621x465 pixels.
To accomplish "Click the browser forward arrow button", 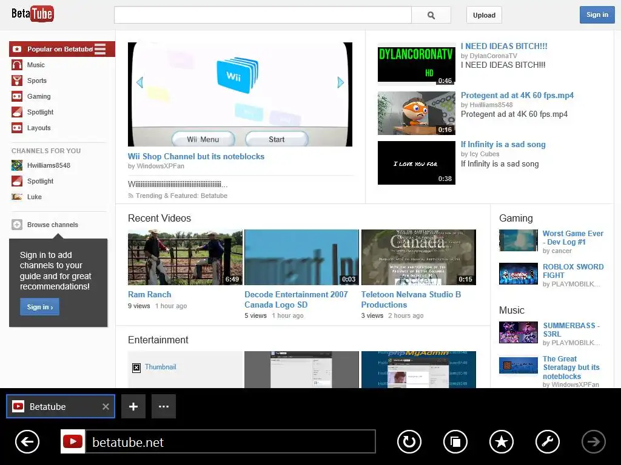I will point(593,441).
